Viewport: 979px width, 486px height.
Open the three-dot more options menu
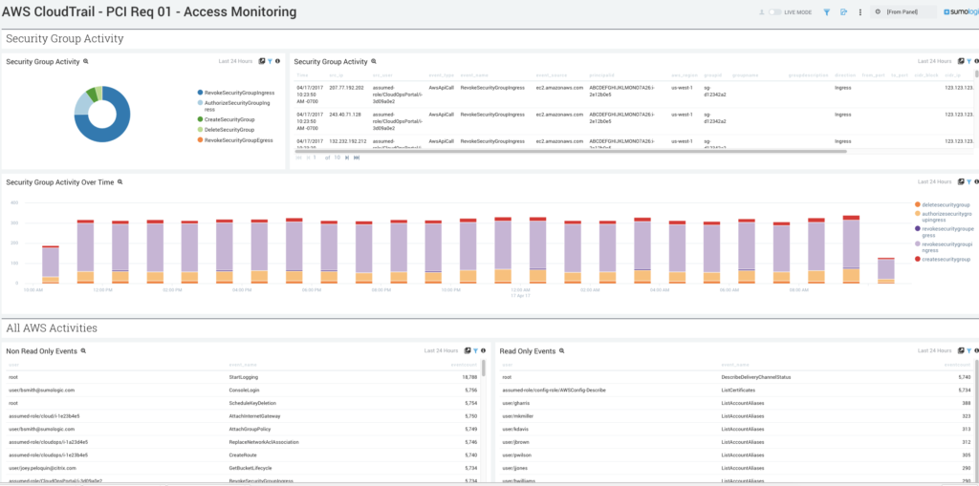tap(860, 11)
